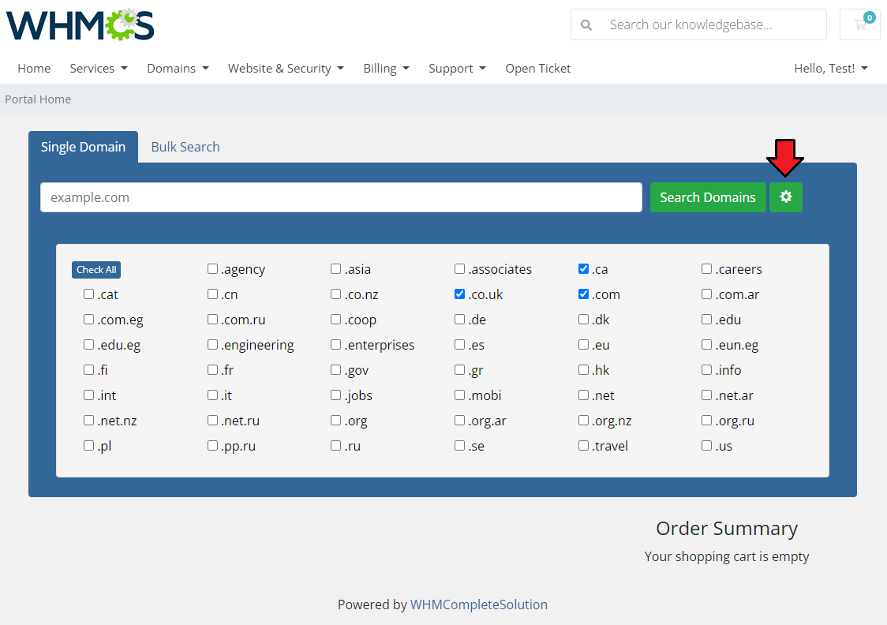Enable the .net extension checkbox
Screen dimensions: 887x625
click(x=583, y=395)
